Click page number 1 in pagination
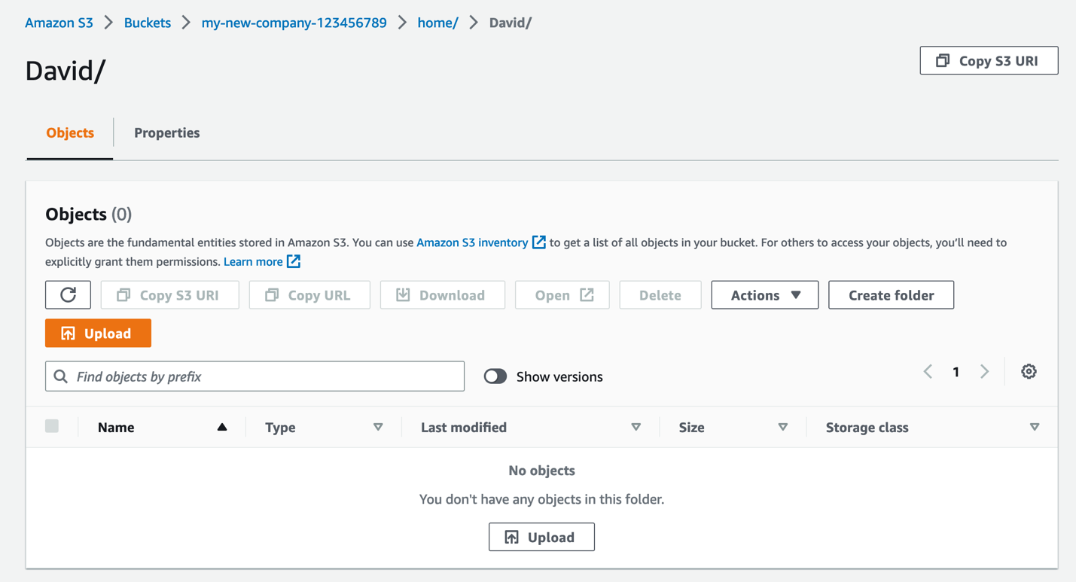Image resolution: width=1076 pixels, height=582 pixels. pyautogui.click(x=956, y=371)
